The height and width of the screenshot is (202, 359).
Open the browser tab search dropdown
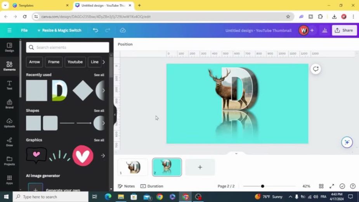click(x=5, y=5)
